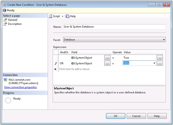Image resolution: width=173 pixels, height=125 pixels.
Task: Open the False value dropdown
Action: (x=154, y=63)
